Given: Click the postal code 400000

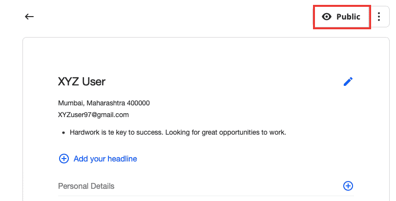Looking at the screenshot, I should point(138,103).
